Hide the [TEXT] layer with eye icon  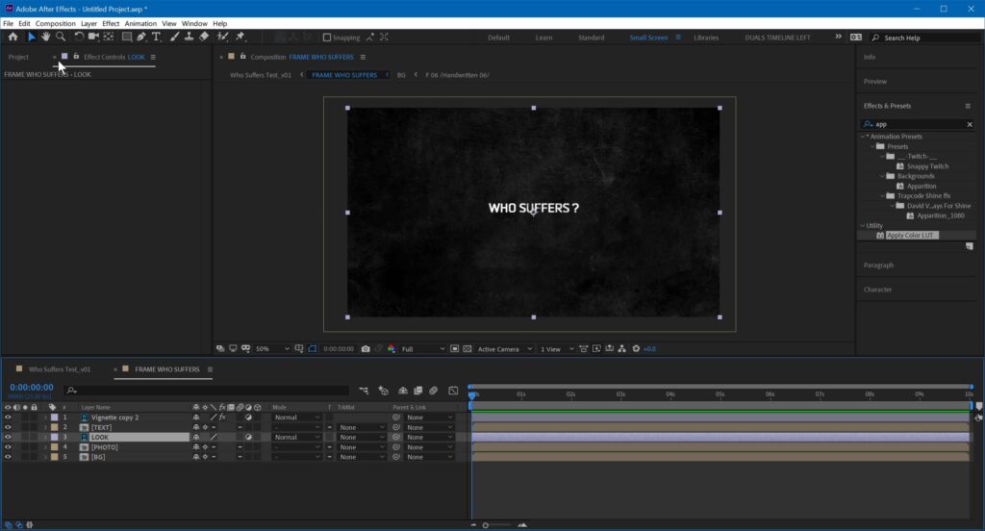point(8,427)
